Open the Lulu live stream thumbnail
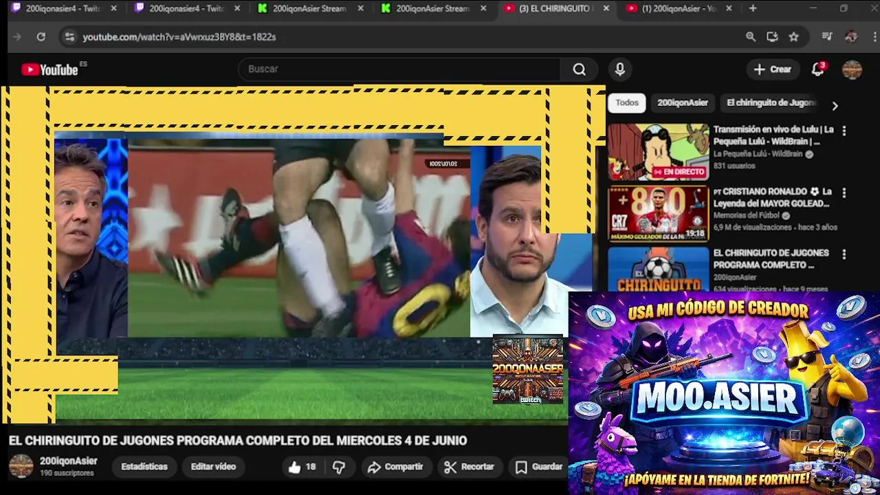The width and height of the screenshot is (880, 495). point(658,152)
